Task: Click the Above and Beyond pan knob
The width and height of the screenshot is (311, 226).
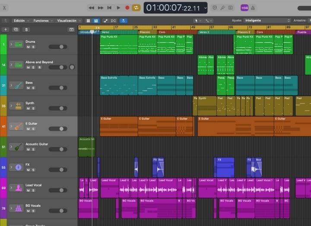Action: [x=72, y=67]
